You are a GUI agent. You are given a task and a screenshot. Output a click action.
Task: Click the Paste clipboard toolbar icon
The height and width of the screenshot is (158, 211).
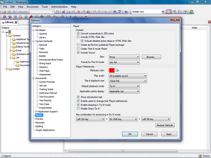(74, 12)
